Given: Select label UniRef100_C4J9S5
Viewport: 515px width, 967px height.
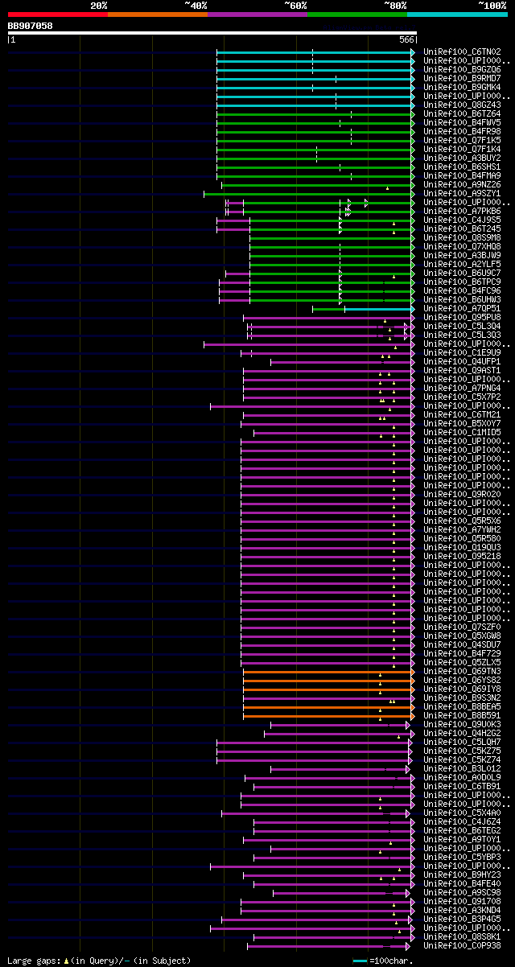Looking at the screenshot, I should point(463,220).
